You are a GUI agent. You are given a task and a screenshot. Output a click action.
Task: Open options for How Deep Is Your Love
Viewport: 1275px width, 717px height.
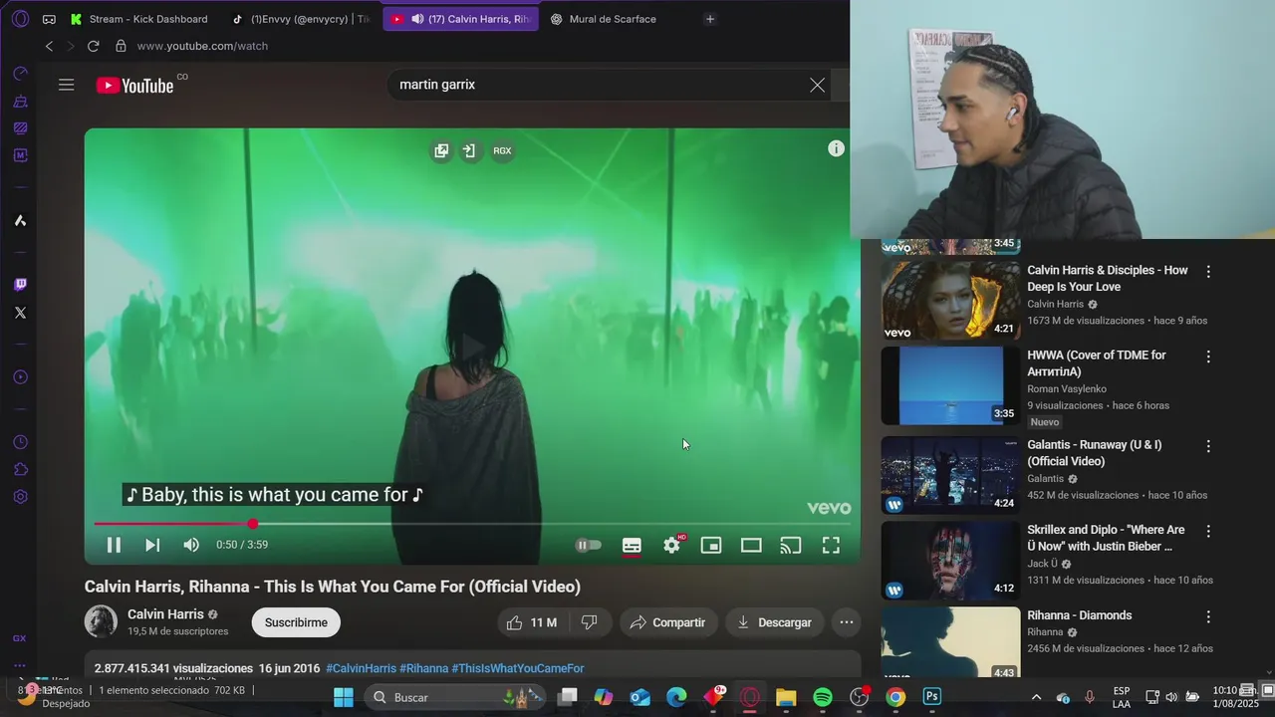tap(1208, 272)
